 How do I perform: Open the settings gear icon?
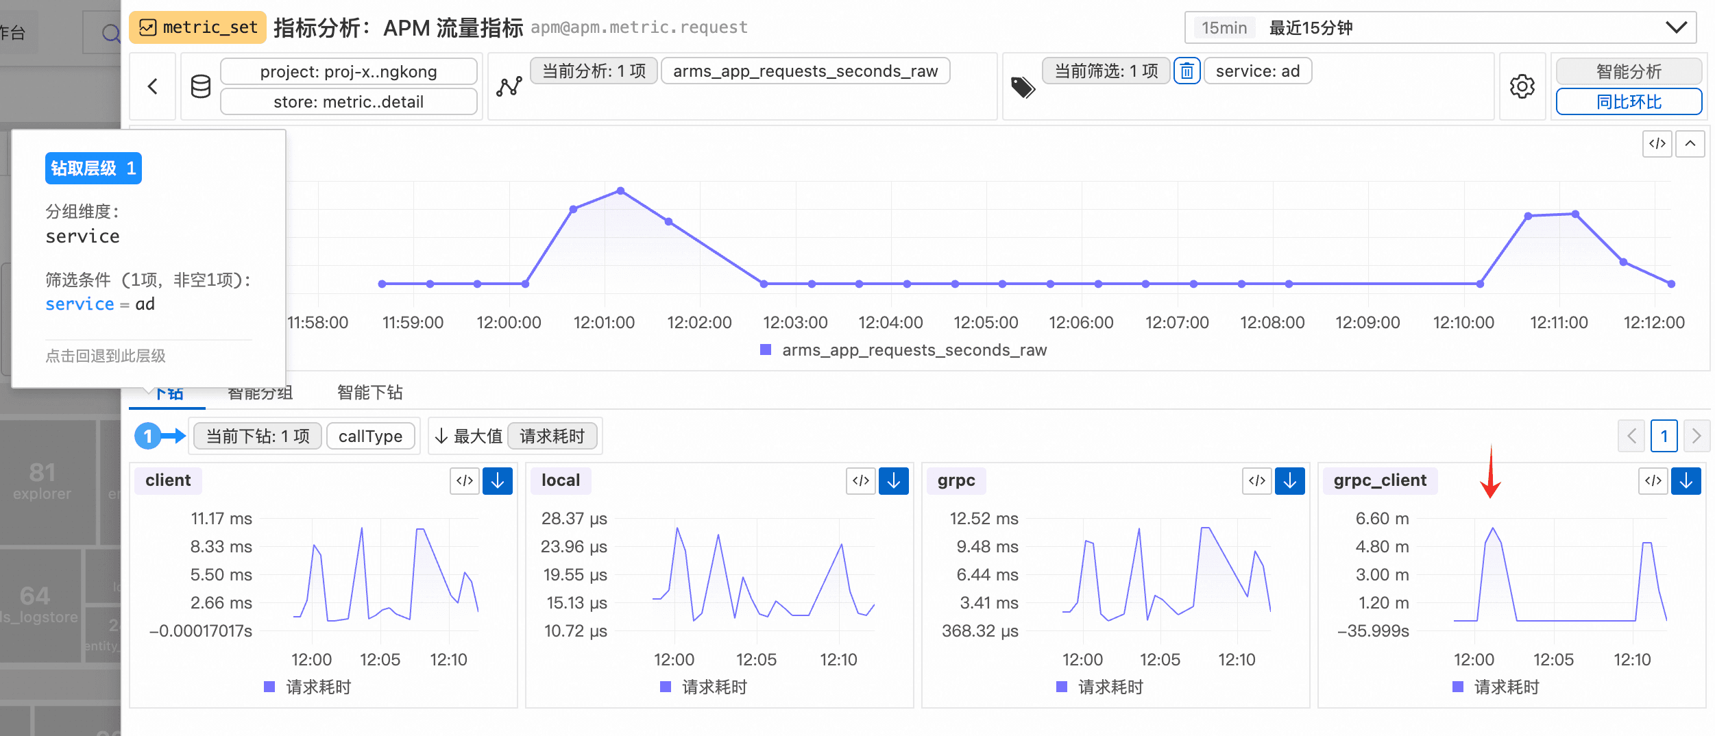1522,86
